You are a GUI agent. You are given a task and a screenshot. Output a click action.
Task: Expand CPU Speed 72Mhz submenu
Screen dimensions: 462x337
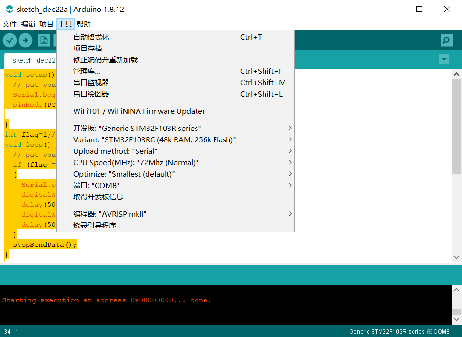175,163
